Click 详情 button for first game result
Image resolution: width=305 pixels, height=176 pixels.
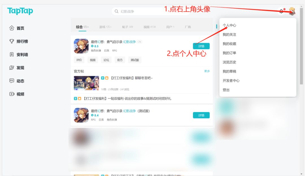coord(201,46)
